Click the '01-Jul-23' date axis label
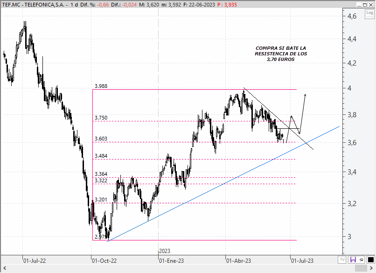The image size is (376, 273). (302, 260)
